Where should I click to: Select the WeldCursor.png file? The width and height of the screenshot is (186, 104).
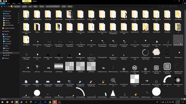pos(146,94)
